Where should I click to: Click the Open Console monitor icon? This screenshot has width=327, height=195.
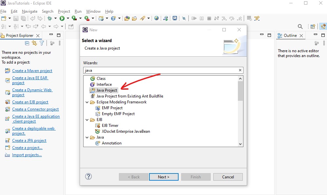coord(175,18)
